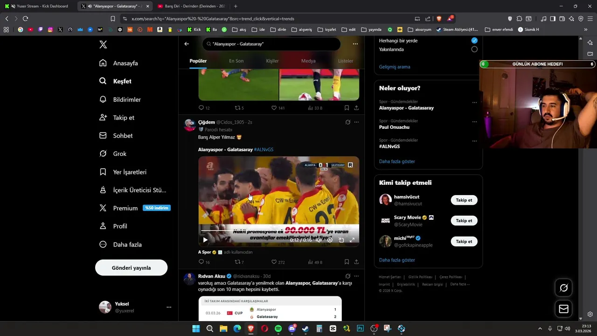
Task: Follow michi account
Action: point(464,242)
